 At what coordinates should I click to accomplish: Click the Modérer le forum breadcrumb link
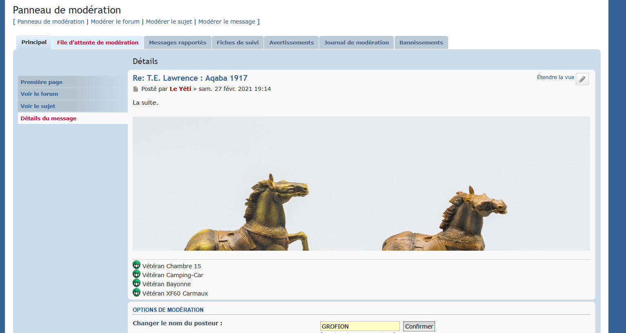pyautogui.click(x=115, y=22)
